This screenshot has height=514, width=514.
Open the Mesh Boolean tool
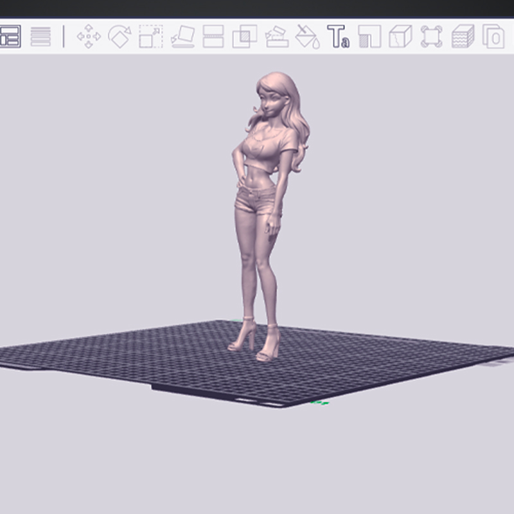click(x=245, y=37)
